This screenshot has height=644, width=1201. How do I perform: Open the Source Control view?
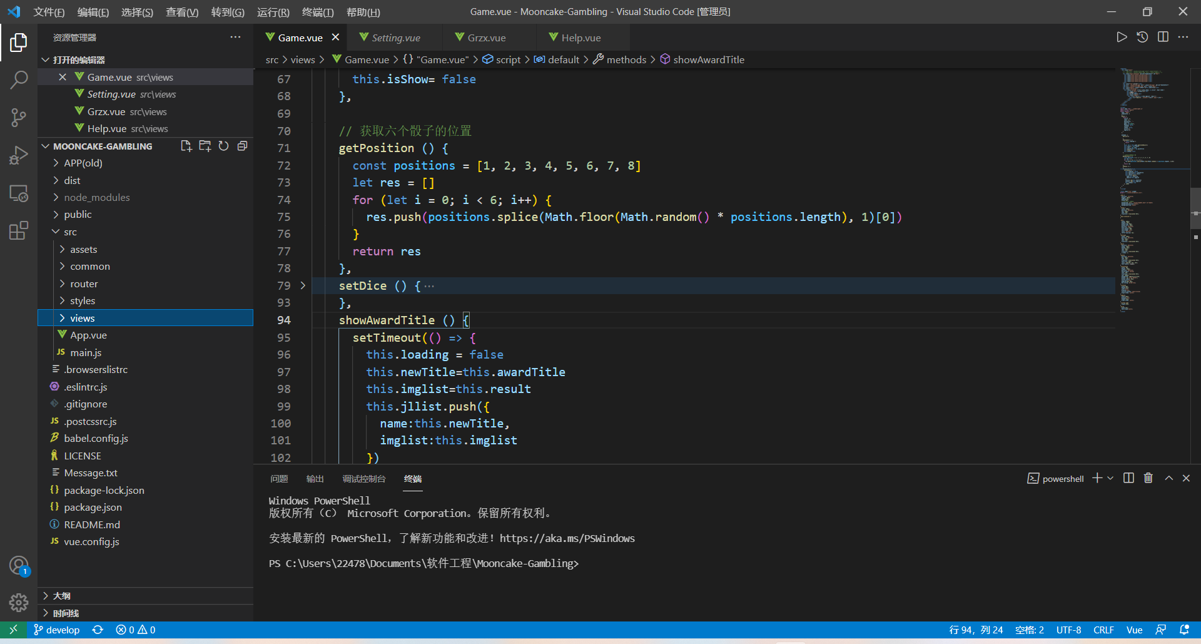coord(19,118)
